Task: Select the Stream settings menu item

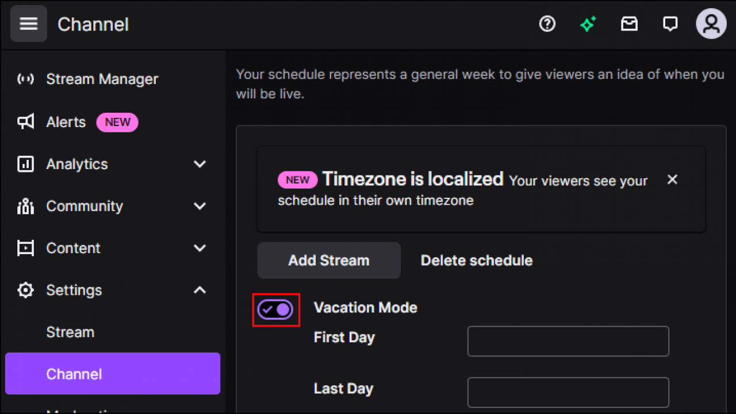Action: tap(70, 332)
